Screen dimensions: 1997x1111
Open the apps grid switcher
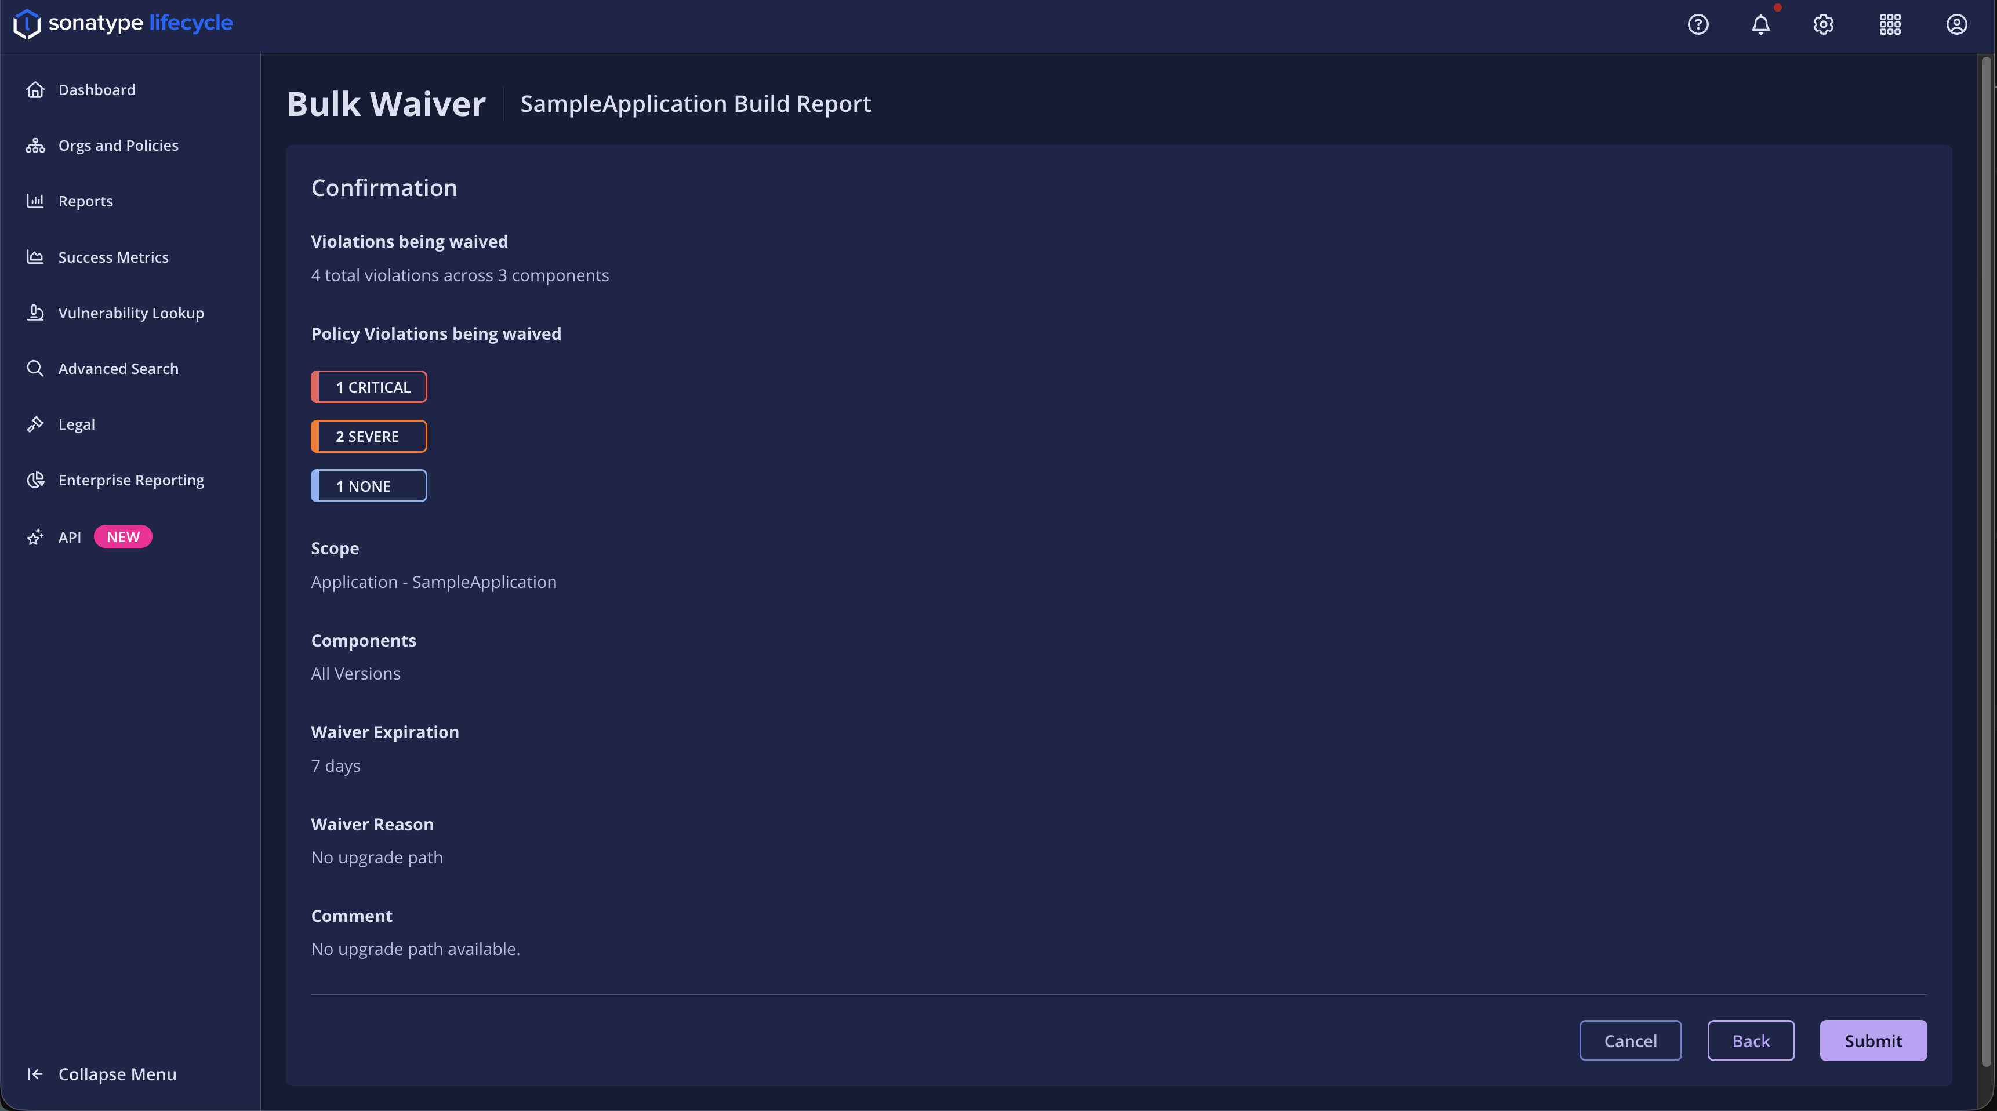pyautogui.click(x=1890, y=25)
